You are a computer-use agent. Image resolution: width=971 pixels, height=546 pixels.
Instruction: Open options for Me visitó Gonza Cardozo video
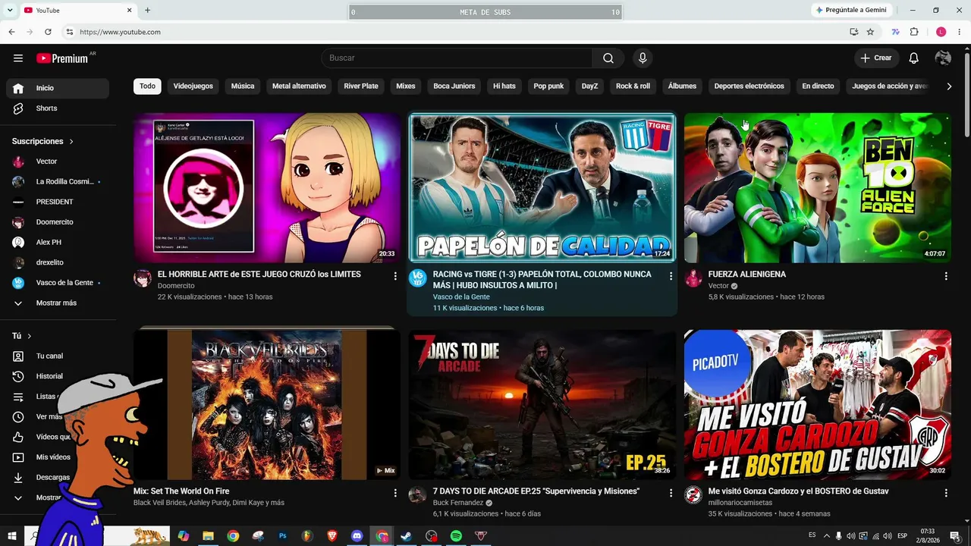[x=946, y=493]
